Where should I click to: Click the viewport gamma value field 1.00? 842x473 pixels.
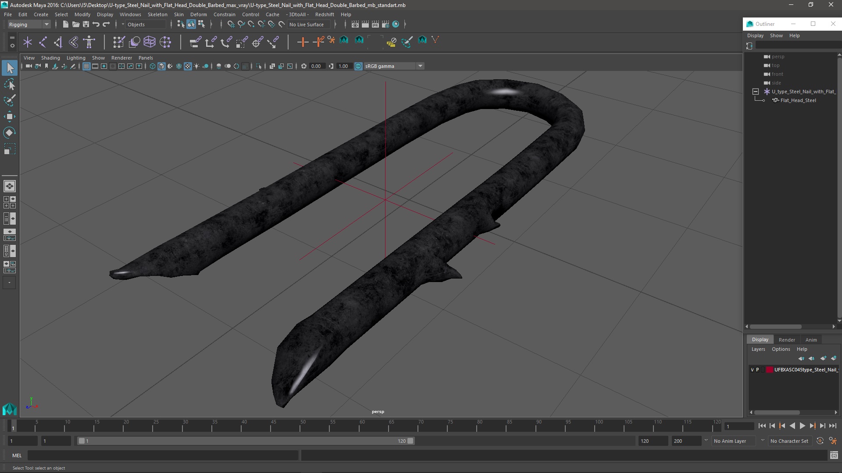click(344, 66)
